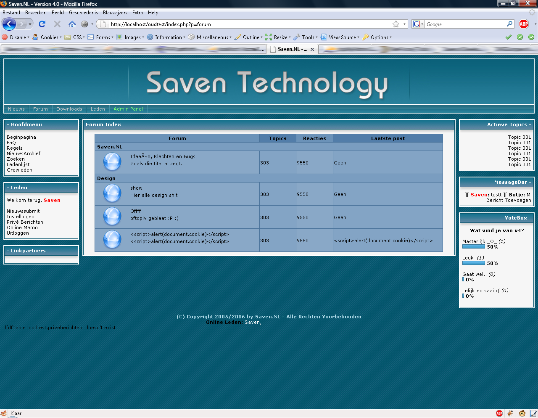Click the forum icon for Ideeën, Klachten en Bugs
This screenshot has height=418, width=538.
(112, 162)
